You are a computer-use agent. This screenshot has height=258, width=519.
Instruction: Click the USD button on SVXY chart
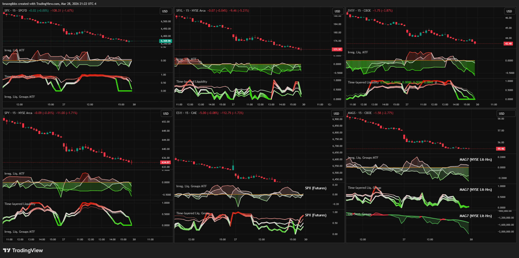(509, 11)
